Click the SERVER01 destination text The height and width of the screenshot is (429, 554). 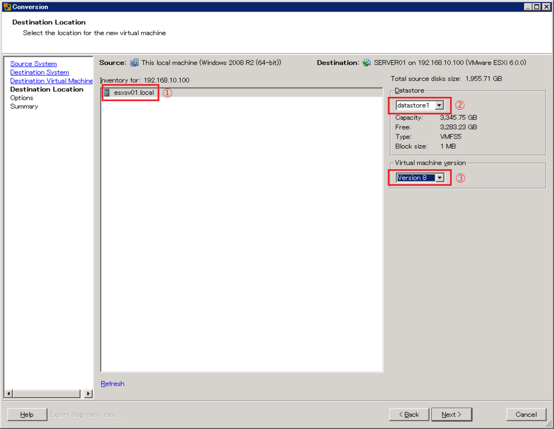coord(450,63)
